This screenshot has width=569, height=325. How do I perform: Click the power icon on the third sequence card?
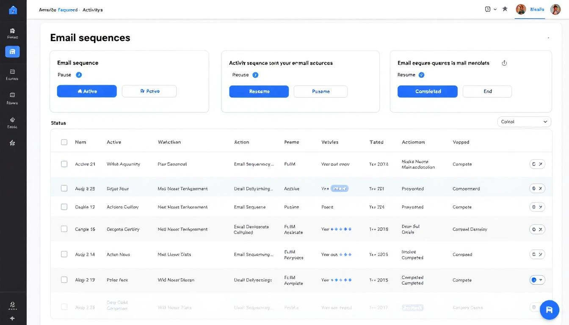[504, 62]
